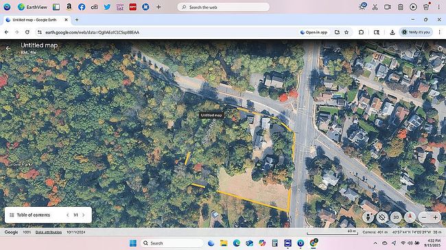This screenshot has height=250, width=446.
Task: Click the Verify it's you profile button
Action: point(416,32)
